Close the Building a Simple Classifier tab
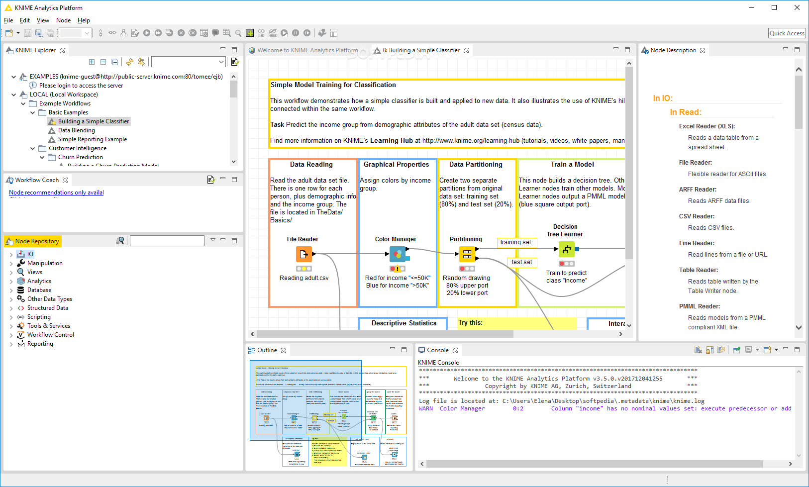The width and height of the screenshot is (809, 487). tap(466, 50)
